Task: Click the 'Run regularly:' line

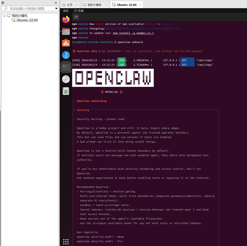Action: click(x=88, y=232)
